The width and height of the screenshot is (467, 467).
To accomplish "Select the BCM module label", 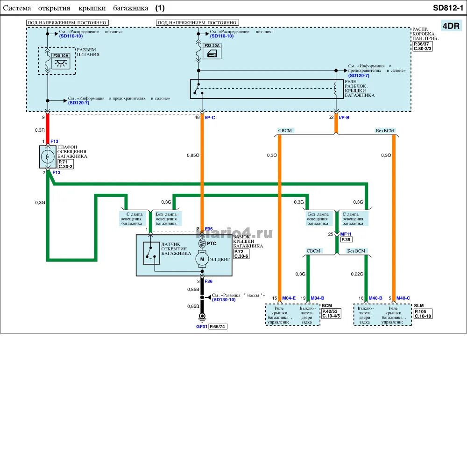I will click(x=327, y=306).
